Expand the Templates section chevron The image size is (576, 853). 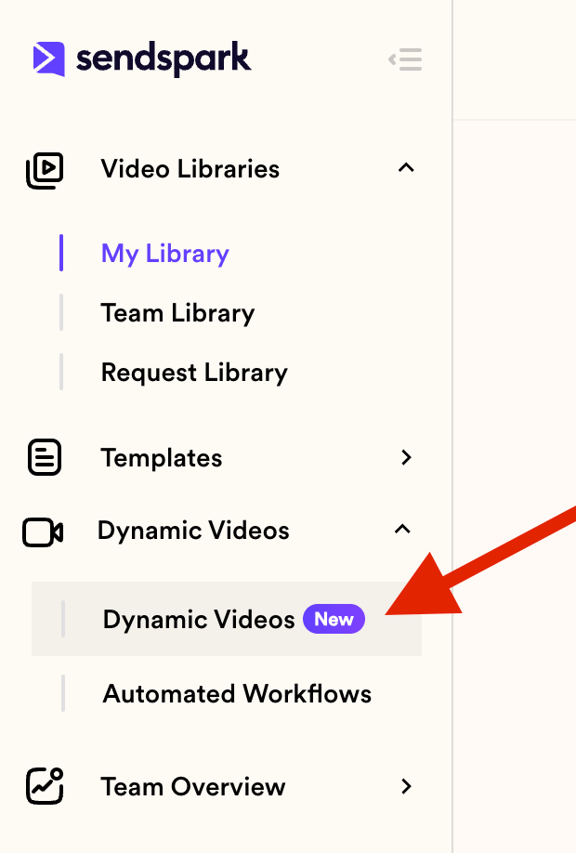pyautogui.click(x=406, y=457)
